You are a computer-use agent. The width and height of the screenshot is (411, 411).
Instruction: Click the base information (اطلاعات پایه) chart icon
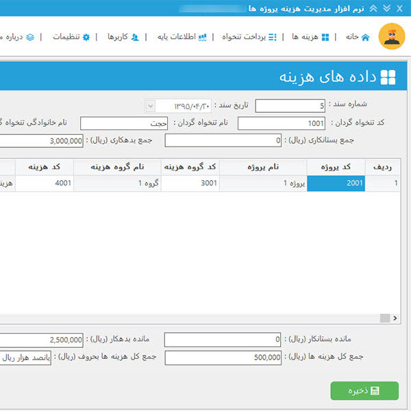(203, 37)
